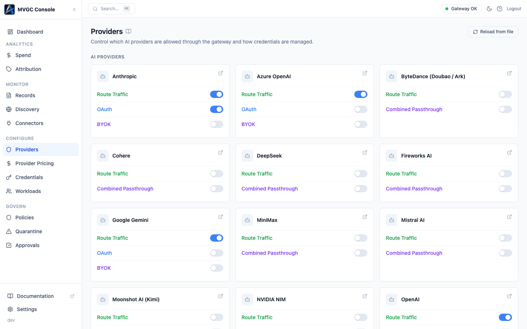The image size is (527, 329).
Task: Enable Fireworks AI Route Traffic toggle
Action: (x=505, y=174)
